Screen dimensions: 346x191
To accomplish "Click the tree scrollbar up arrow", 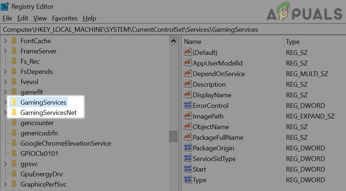I will tap(173, 41).
